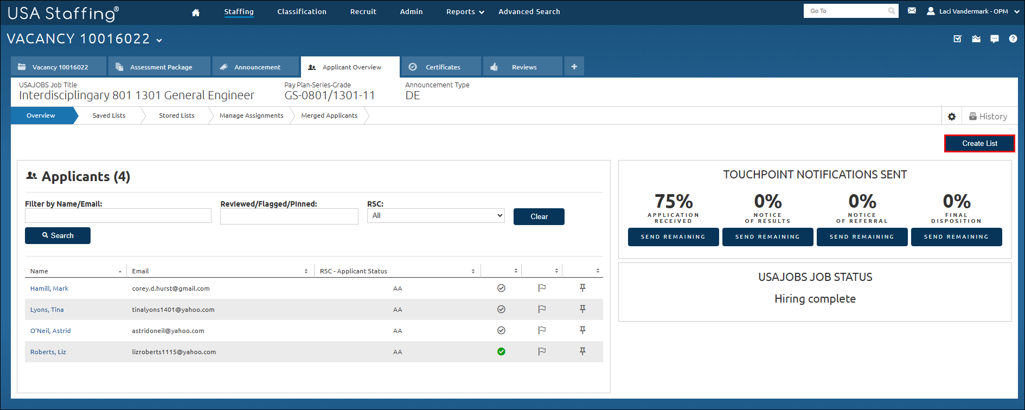Open the Saved Lists sub-tab
Image resolution: width=1025 pixels, height=410 pixels.
(x=109, y=116)
